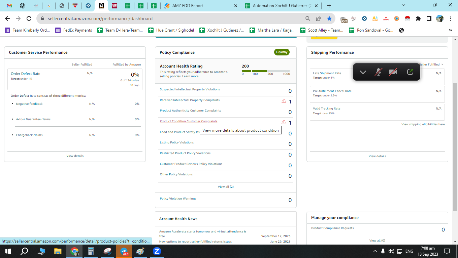Reload the Seller Central page
This screenshot has height=258, width=458.
point(29,18)
